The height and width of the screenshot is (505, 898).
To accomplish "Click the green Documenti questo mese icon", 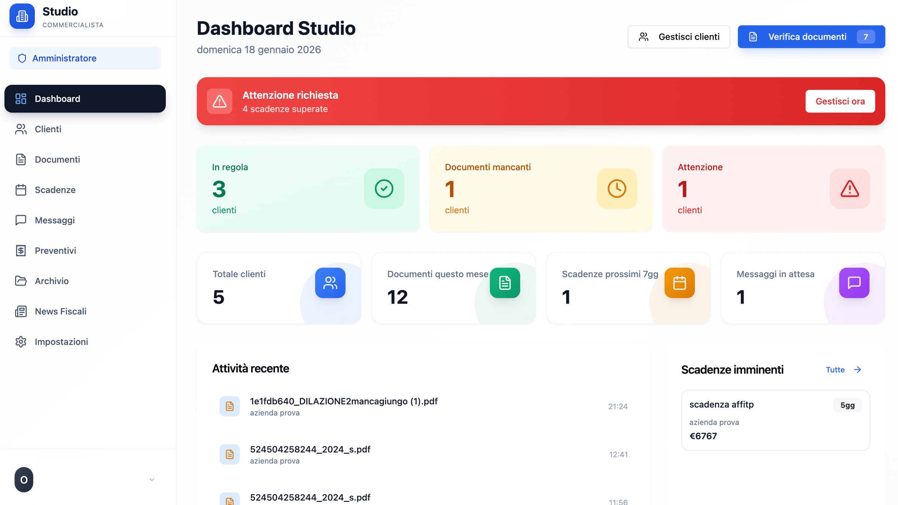I will (505, 283).
